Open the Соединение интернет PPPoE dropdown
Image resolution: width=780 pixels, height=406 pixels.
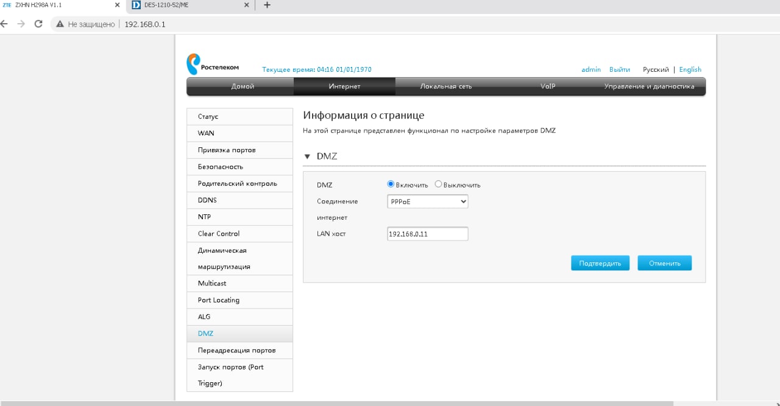pyautogui.click(x=428, y=201)
